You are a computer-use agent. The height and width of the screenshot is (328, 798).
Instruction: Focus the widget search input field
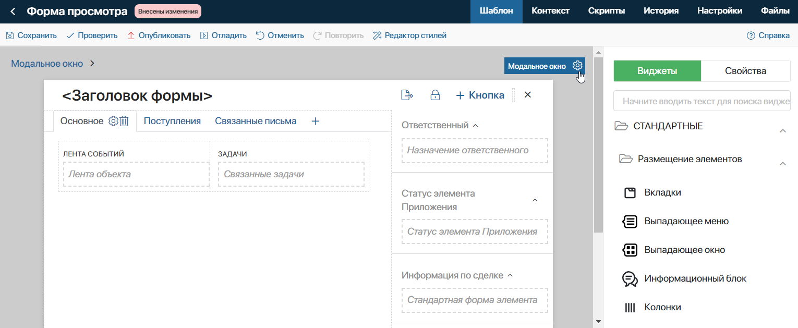702,101
